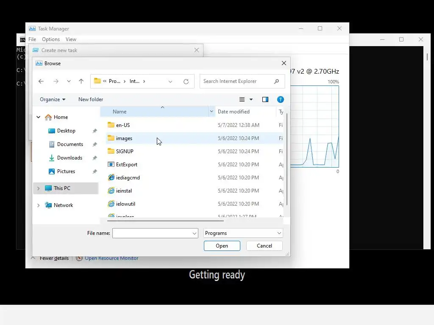Open Pictures quick access folder
This screenshot has height=325, width=434.
point(66,171)
